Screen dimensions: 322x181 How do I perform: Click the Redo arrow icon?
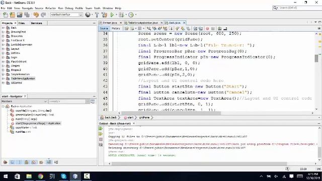43,15
